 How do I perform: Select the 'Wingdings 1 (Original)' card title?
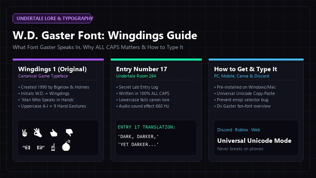[53, 69]
